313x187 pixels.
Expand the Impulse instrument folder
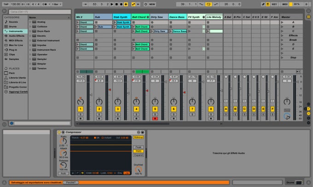(x=30, y=45)
